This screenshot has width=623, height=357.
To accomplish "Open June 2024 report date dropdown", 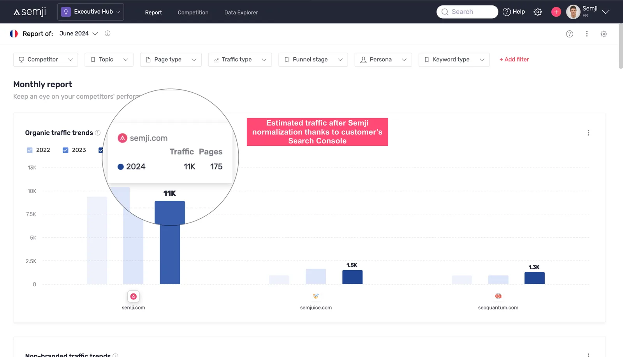I will click(79, 34).
